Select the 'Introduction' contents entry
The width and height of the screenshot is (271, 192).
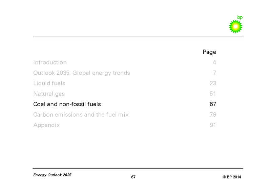point(50,62)
